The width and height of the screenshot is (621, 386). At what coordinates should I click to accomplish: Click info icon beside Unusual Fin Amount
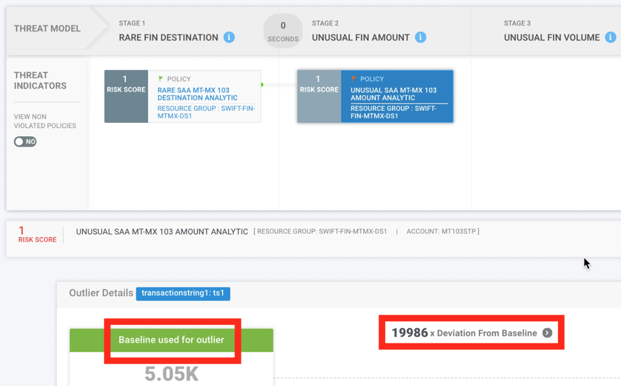click(420, 38)
